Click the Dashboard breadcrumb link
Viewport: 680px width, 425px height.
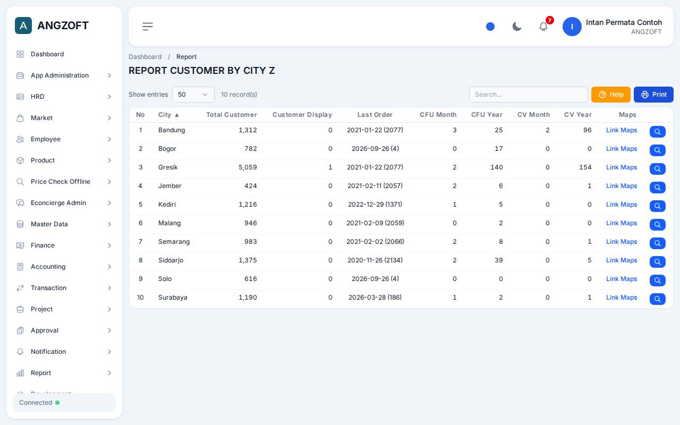(x=145, y=57)
